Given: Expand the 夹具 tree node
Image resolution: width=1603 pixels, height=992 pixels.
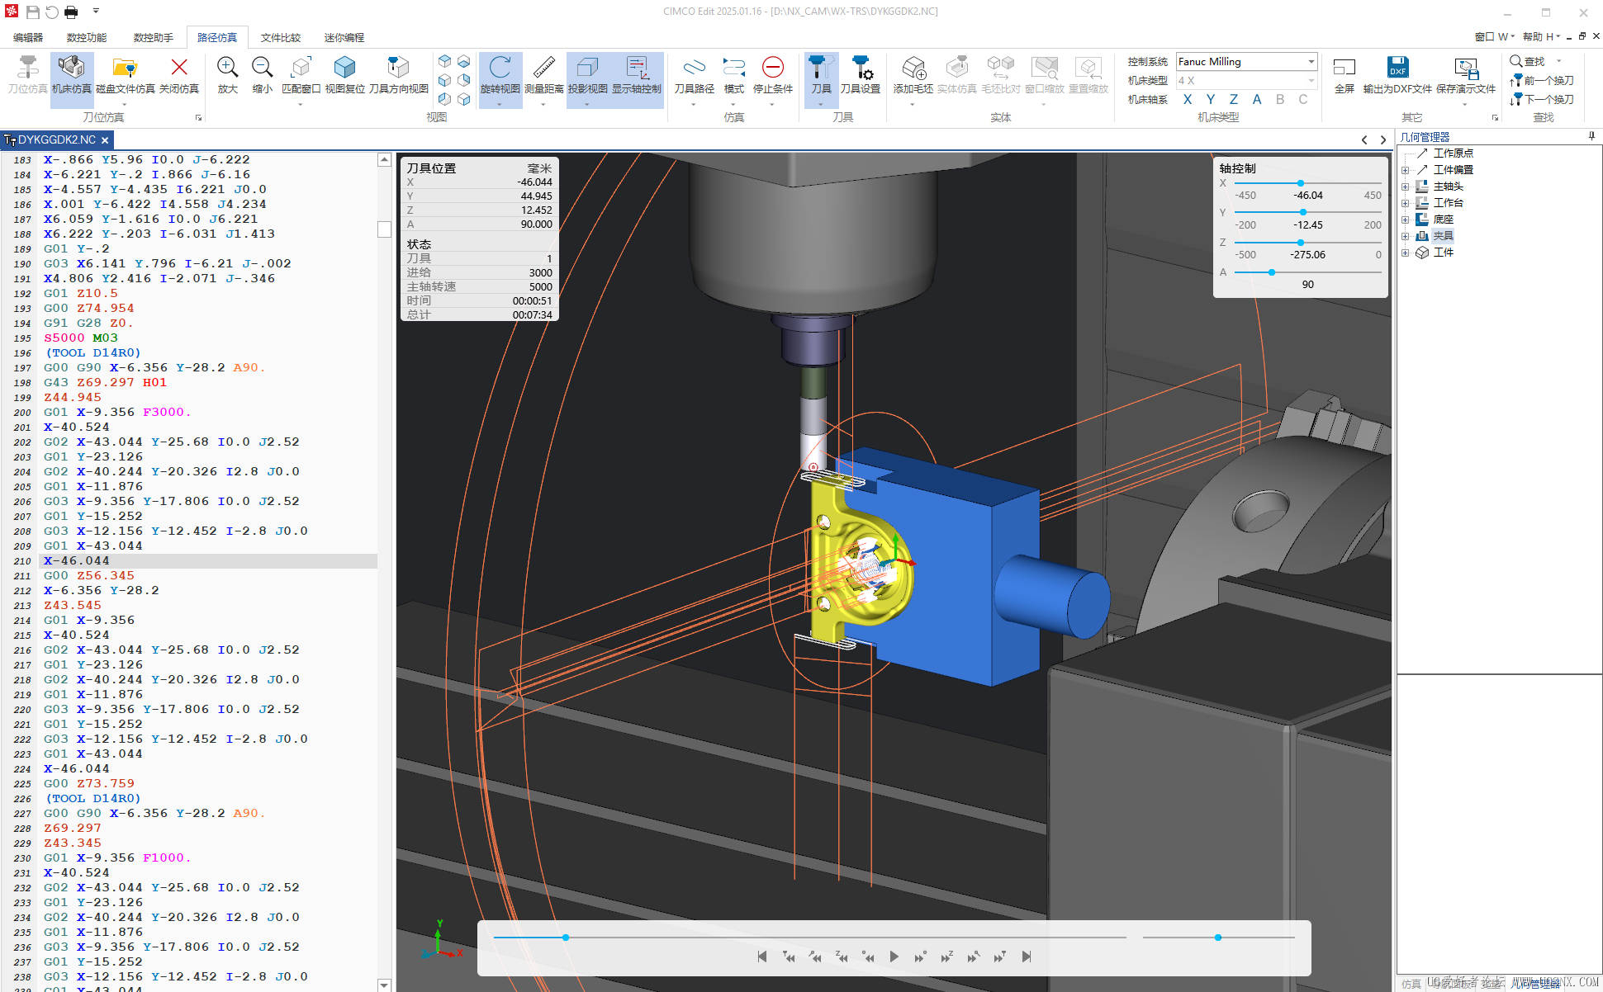Looking at the screenshot, I should (x=1405, y=236).
